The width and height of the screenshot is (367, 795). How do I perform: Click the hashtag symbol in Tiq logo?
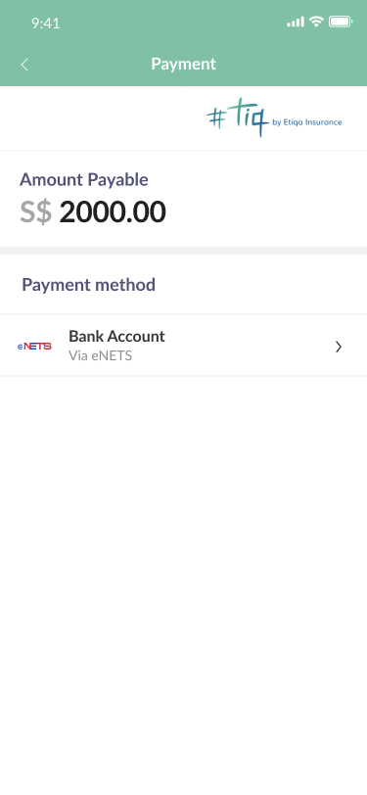tap(216, 119)
